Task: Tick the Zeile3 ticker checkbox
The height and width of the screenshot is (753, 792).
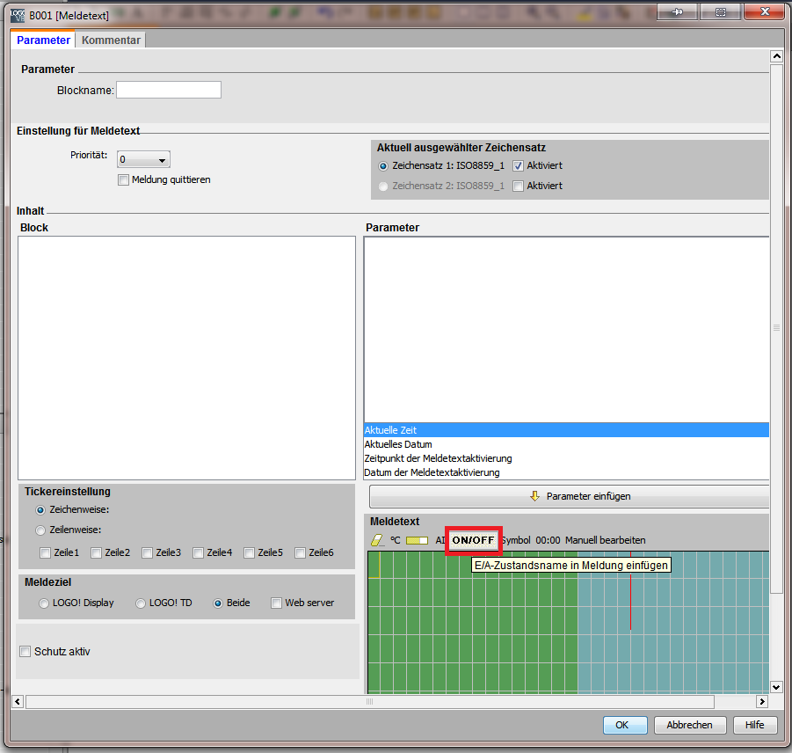Action: [x=148, y=553]
